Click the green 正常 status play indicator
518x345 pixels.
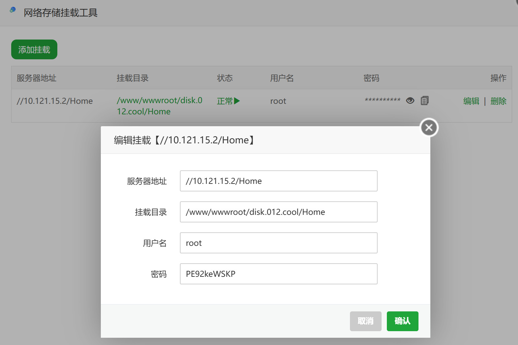click(228, 101)
